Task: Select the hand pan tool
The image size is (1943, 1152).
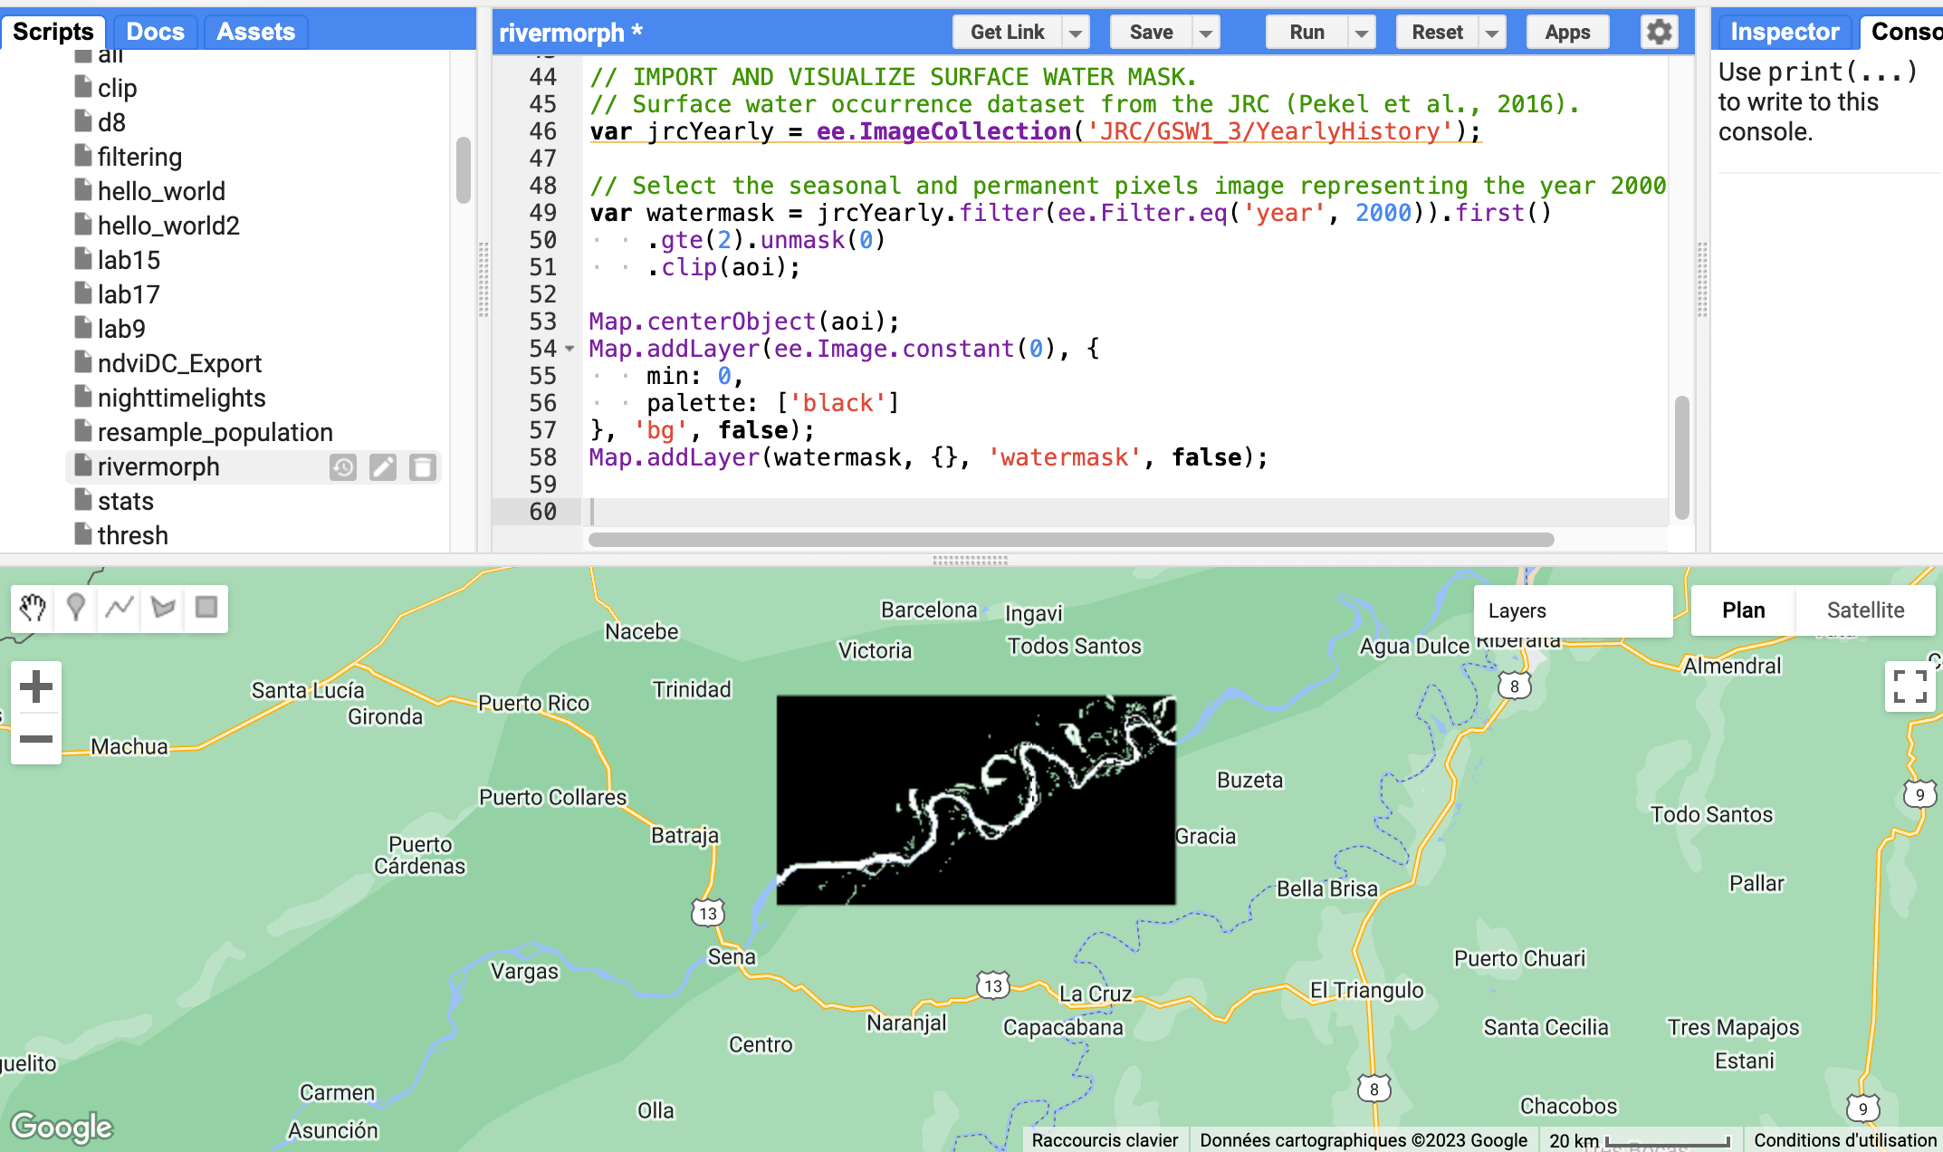Action: tap(33, 608)
